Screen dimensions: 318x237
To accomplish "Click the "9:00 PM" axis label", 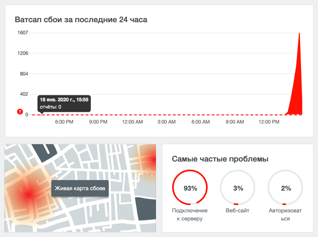I will [x=98, y=122].
